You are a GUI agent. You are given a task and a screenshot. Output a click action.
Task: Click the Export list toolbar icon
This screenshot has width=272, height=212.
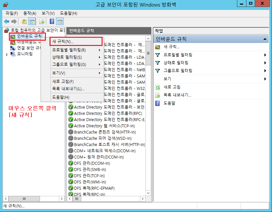pos(42,22)
